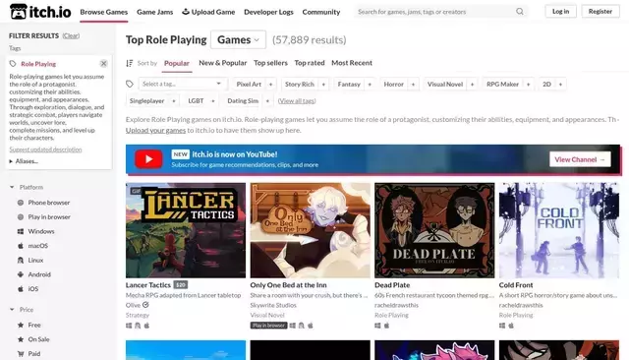The image size is (629, 360).
Task: Add the RPG Maker tag with plus
Action: (529, 85)
